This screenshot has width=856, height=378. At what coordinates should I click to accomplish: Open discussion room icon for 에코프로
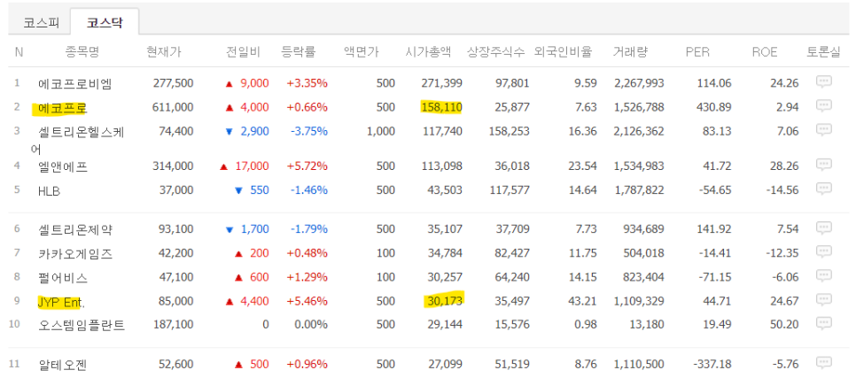coord(823,106)
